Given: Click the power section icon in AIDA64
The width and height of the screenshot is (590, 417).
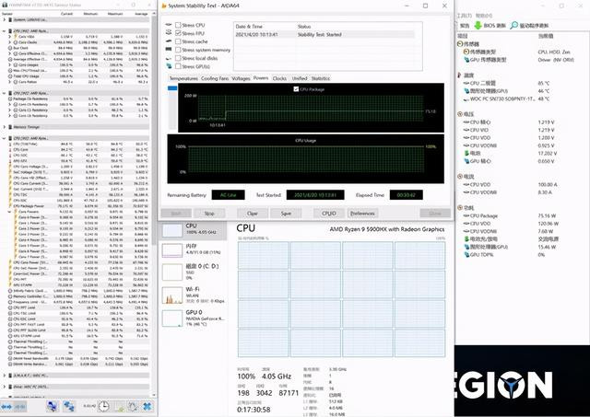Looking at the screenshot, I should pyautogui.click(x=460, y=207).
